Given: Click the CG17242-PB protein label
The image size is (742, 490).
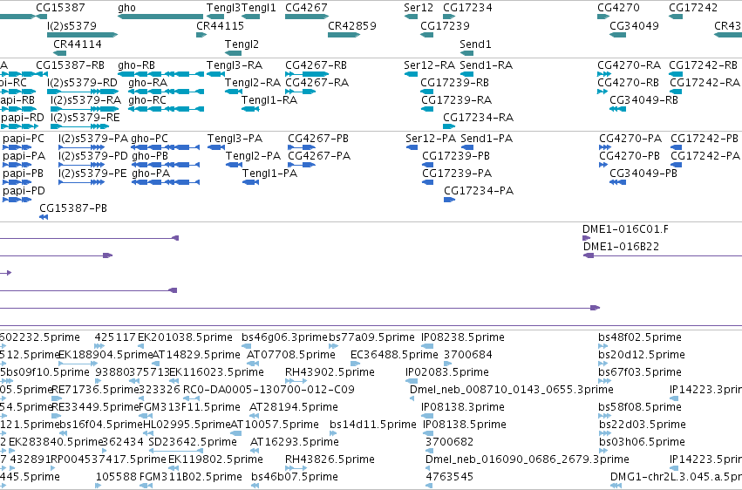Looking at the screenshot, I should (x=705, y=138).
